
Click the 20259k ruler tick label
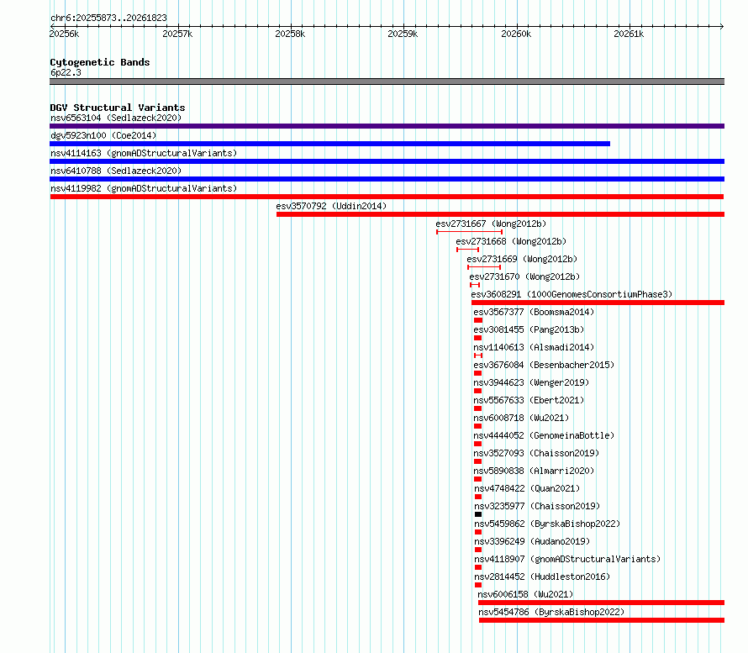tap(403, 34)
